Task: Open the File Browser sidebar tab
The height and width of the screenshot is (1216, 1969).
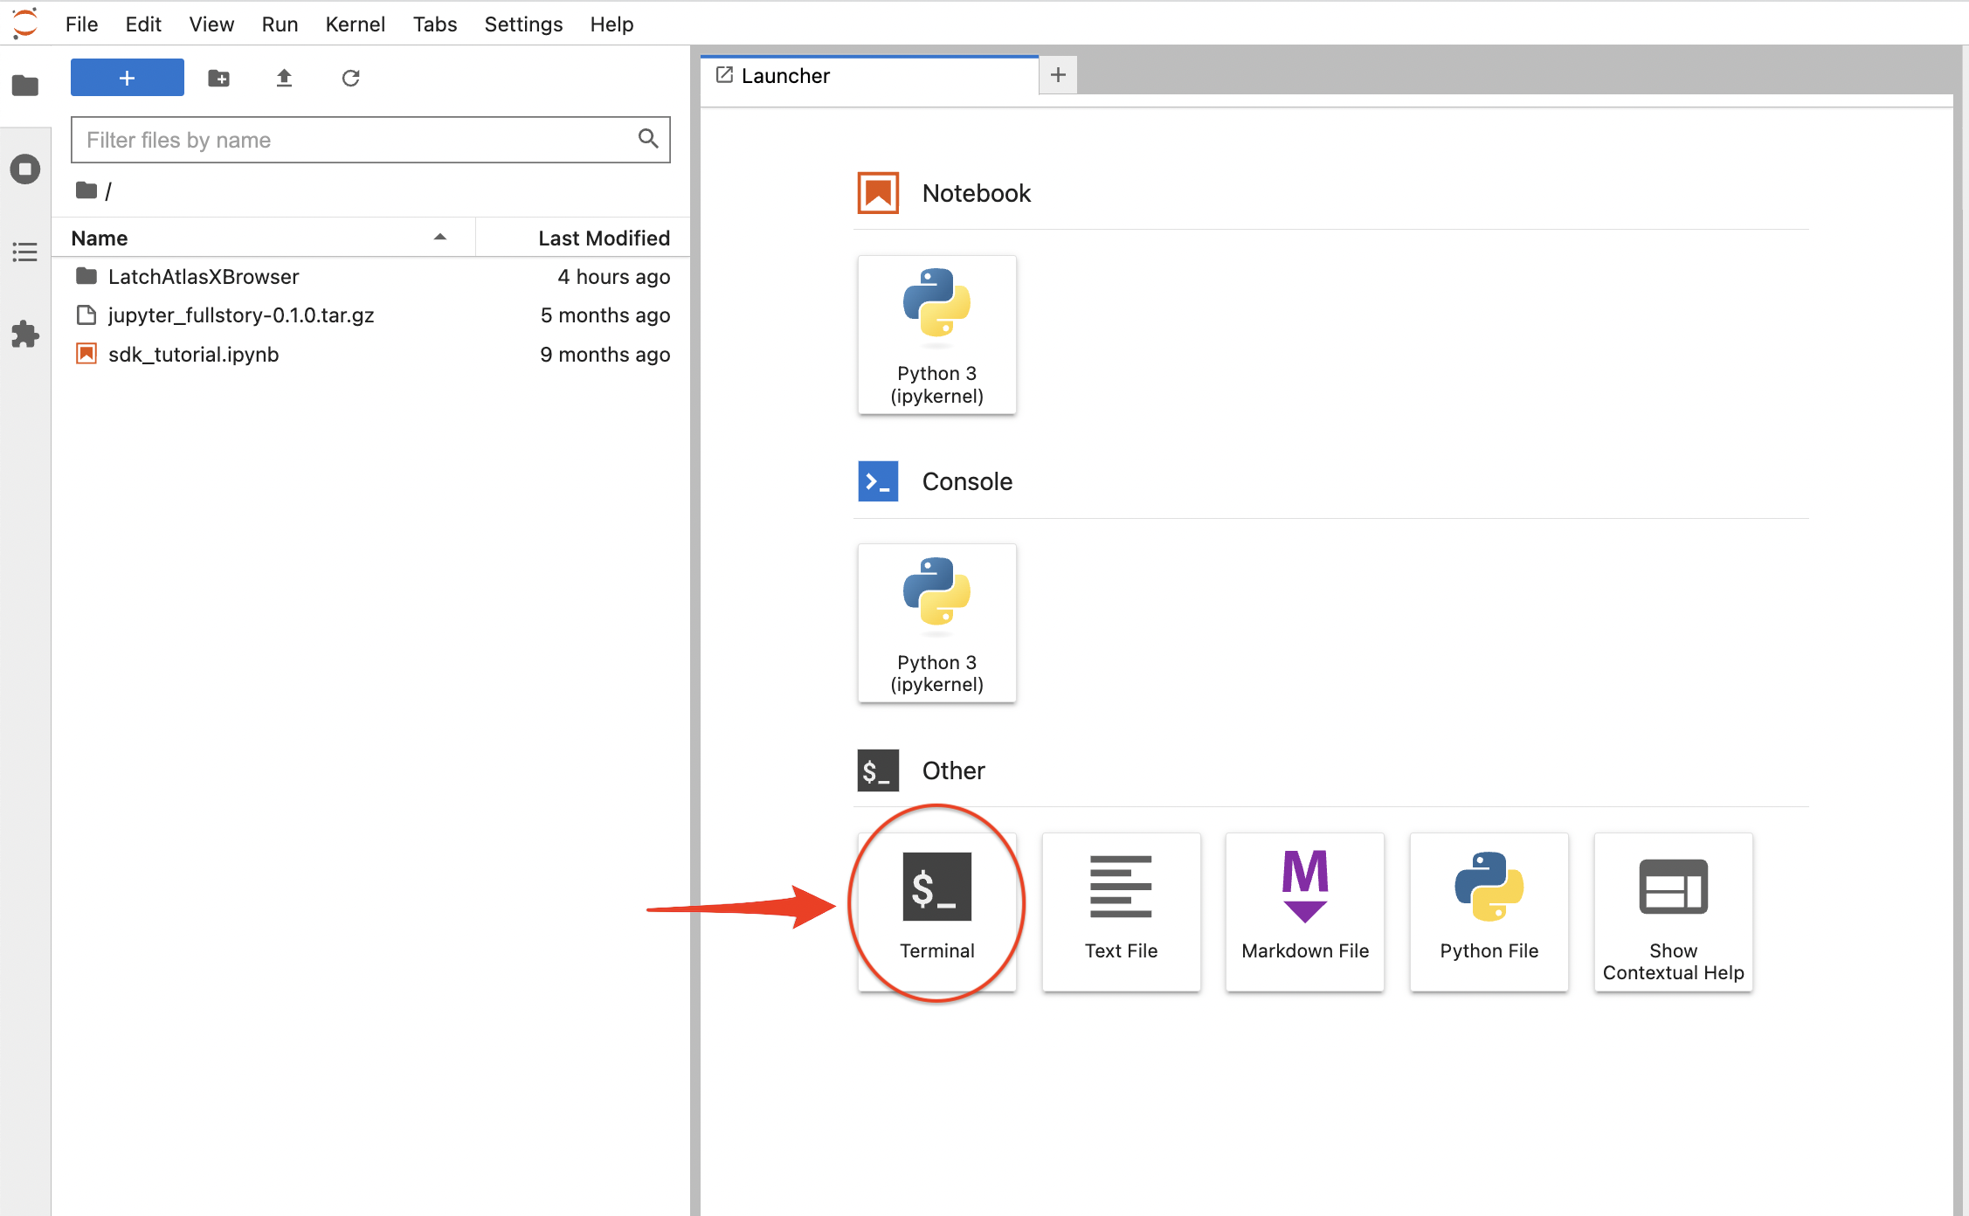Action: (25, 86)
